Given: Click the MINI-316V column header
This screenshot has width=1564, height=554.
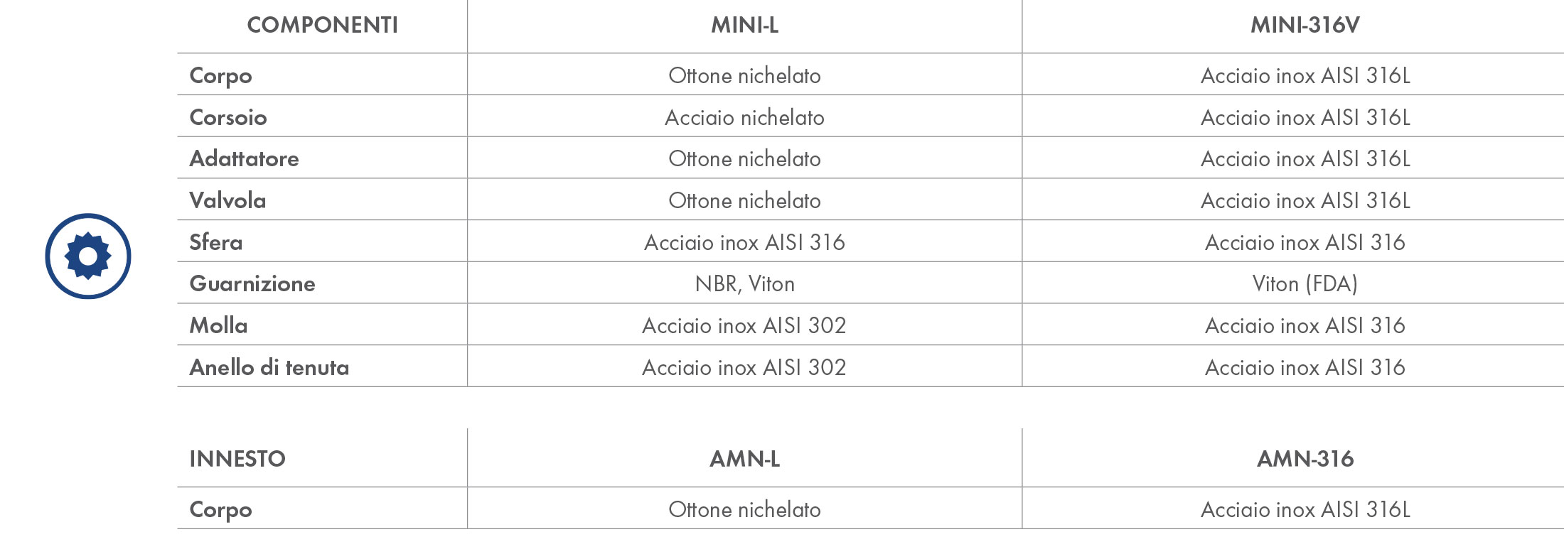Looking at the screenshot, I should (x=1305, y=26).
